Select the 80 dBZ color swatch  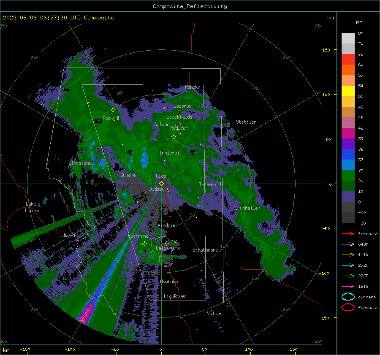(x=348, y=38)
